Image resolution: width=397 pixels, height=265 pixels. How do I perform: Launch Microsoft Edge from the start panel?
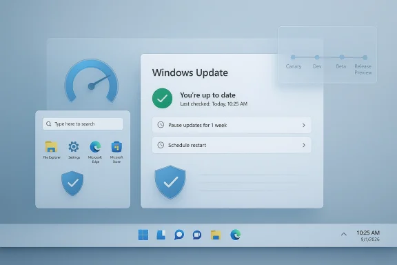[95, 147]
